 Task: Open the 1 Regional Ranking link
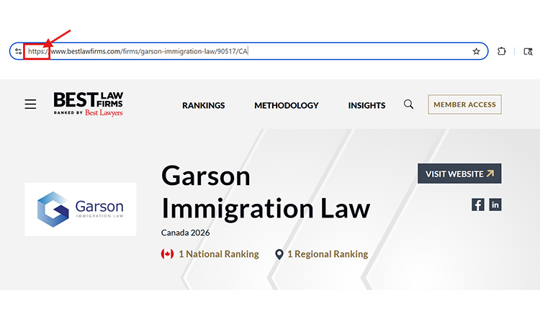[328, 254]
